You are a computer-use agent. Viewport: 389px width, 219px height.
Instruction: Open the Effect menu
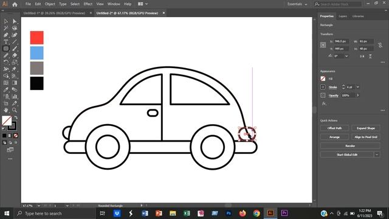tap(88, 4)
